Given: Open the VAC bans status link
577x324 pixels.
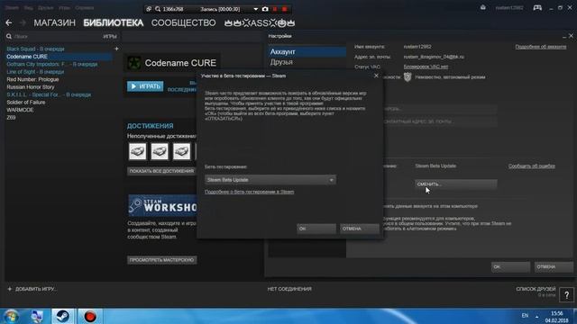Looking at the screenshot, I should click(x=426, y=67).
